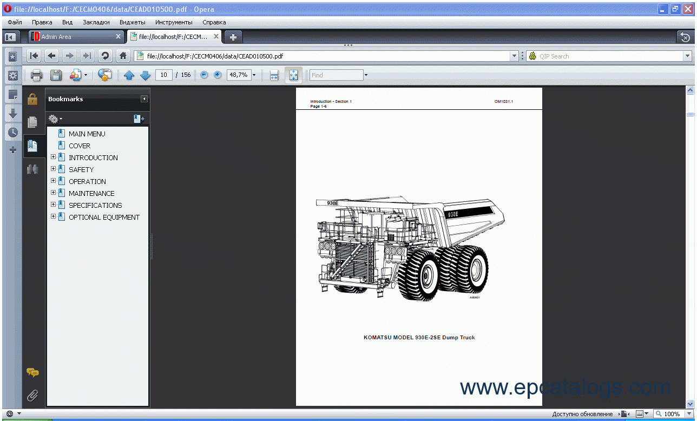Close the Admin Area tab

point(119,37)
